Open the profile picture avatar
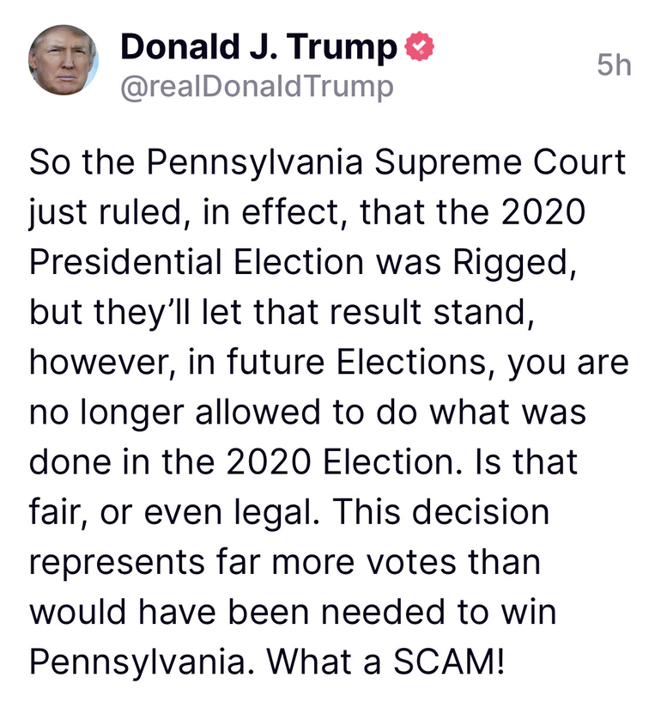661x708 pixels. coord(64,59)
